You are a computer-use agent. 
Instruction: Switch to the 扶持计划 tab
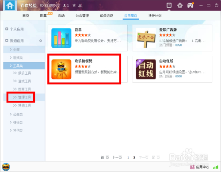(155, 15)
